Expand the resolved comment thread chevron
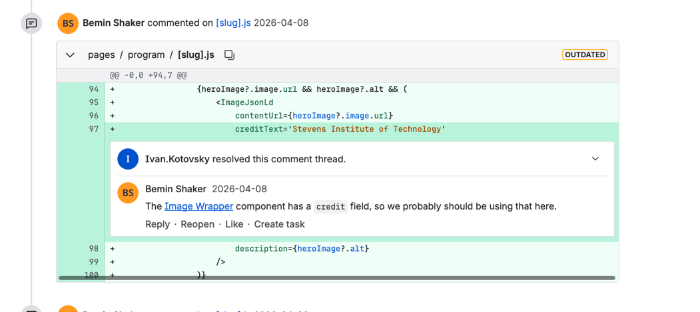The height and width of the screenshot is (312, 700). (595, 159)
